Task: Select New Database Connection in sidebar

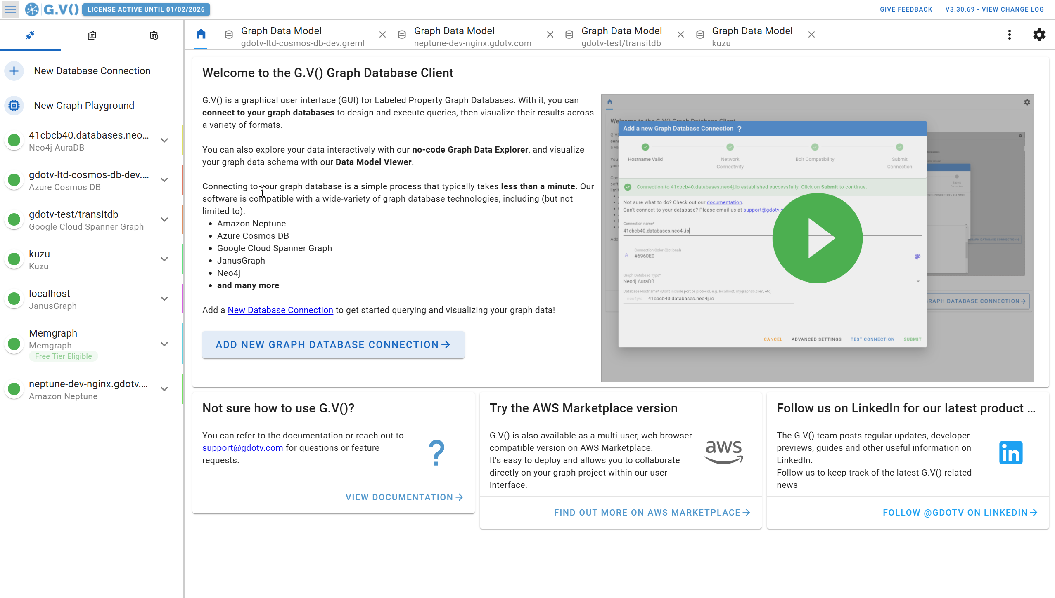Action: click(92, 71)
